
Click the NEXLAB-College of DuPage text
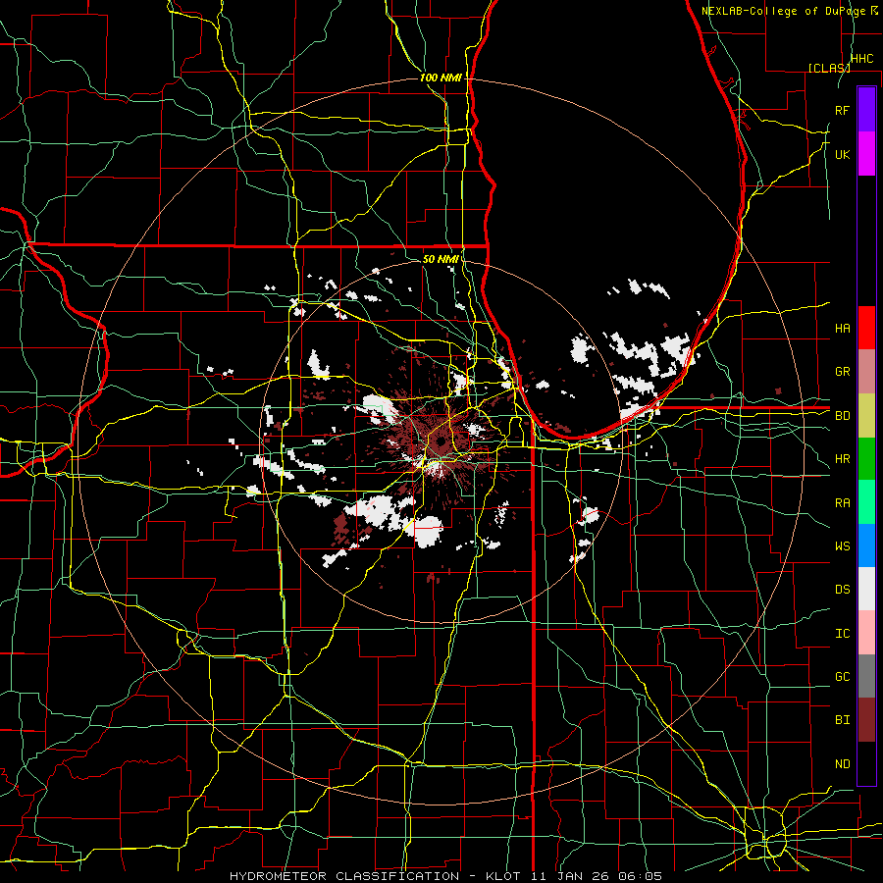pos(783,11)
